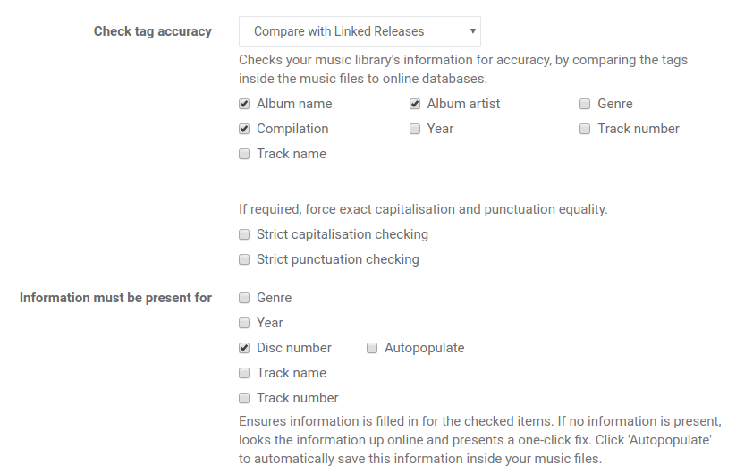The height and width of the screenshot is (474, 736).
Task: Uncheck the Disc number checkbox
Action: (x=244, y=348)
